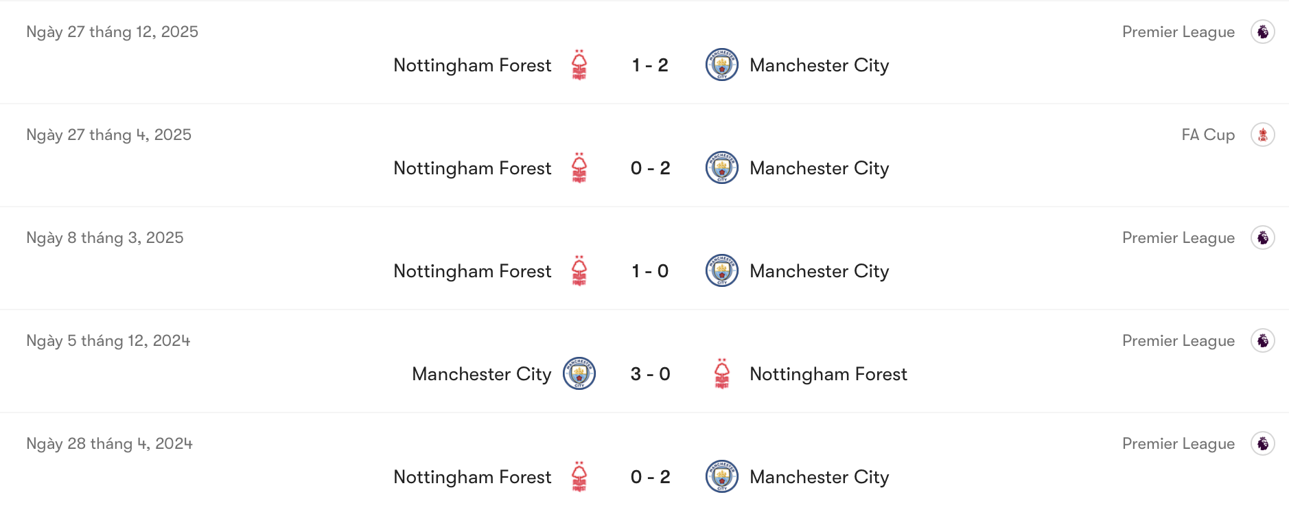The image size is (1289, 512).
Task: Open the Premier League icon next to the April 2024 match
Action: (1264, 443)
